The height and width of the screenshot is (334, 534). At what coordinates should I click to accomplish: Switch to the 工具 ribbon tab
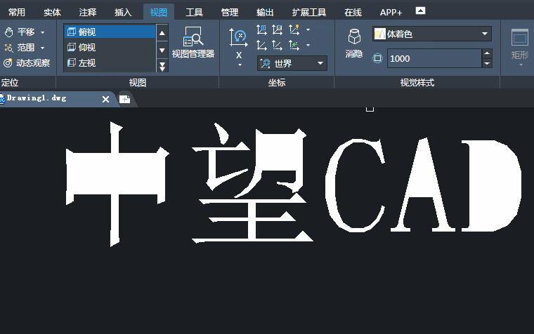point(194,12)
